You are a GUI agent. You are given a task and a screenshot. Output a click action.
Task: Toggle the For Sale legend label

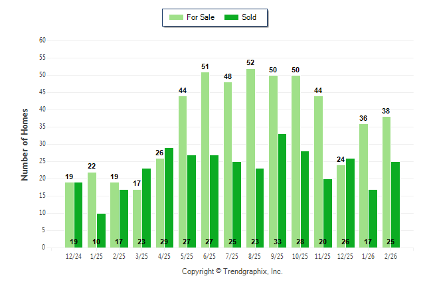click(x=201, y=17)
